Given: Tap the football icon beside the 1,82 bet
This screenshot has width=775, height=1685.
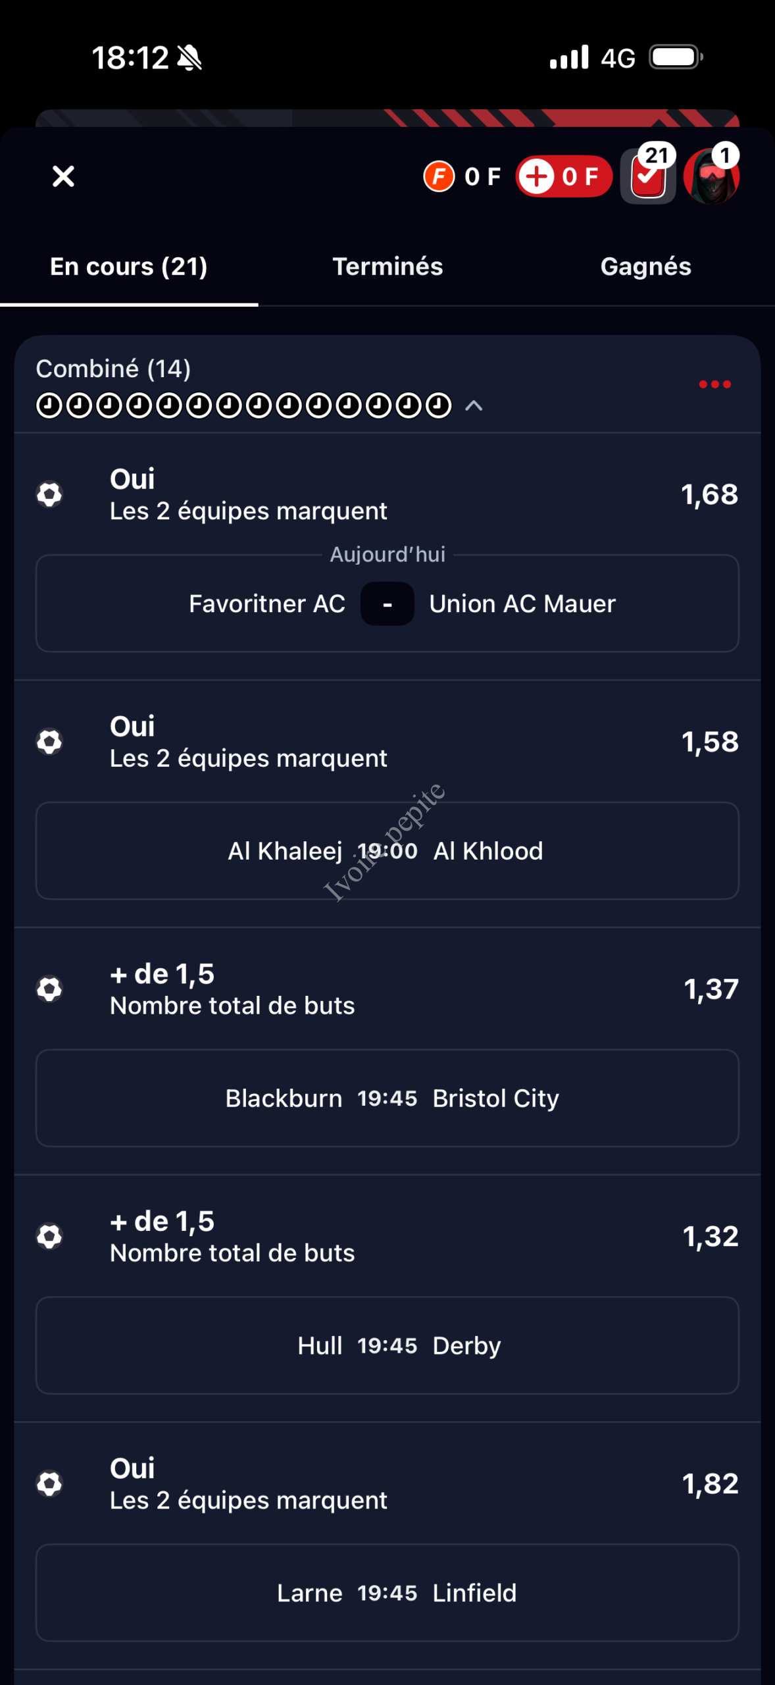Looking at the screenshot, I should tap(49, 1484).
